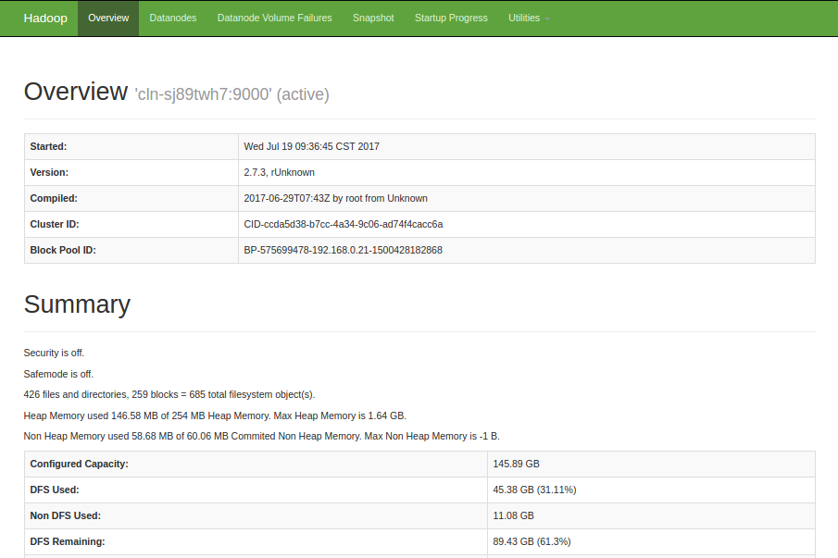Switch to the Snapshot tab

point(373,18)
